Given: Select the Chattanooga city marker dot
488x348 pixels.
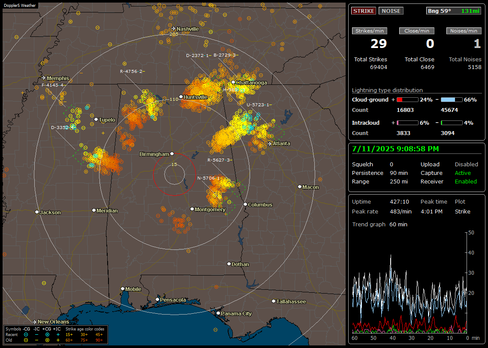Looking at the screenshot, I should click(x=233, y=82).
